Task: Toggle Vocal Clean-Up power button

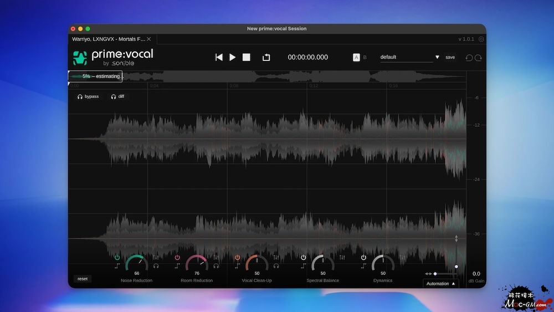Action: [238, 258]
